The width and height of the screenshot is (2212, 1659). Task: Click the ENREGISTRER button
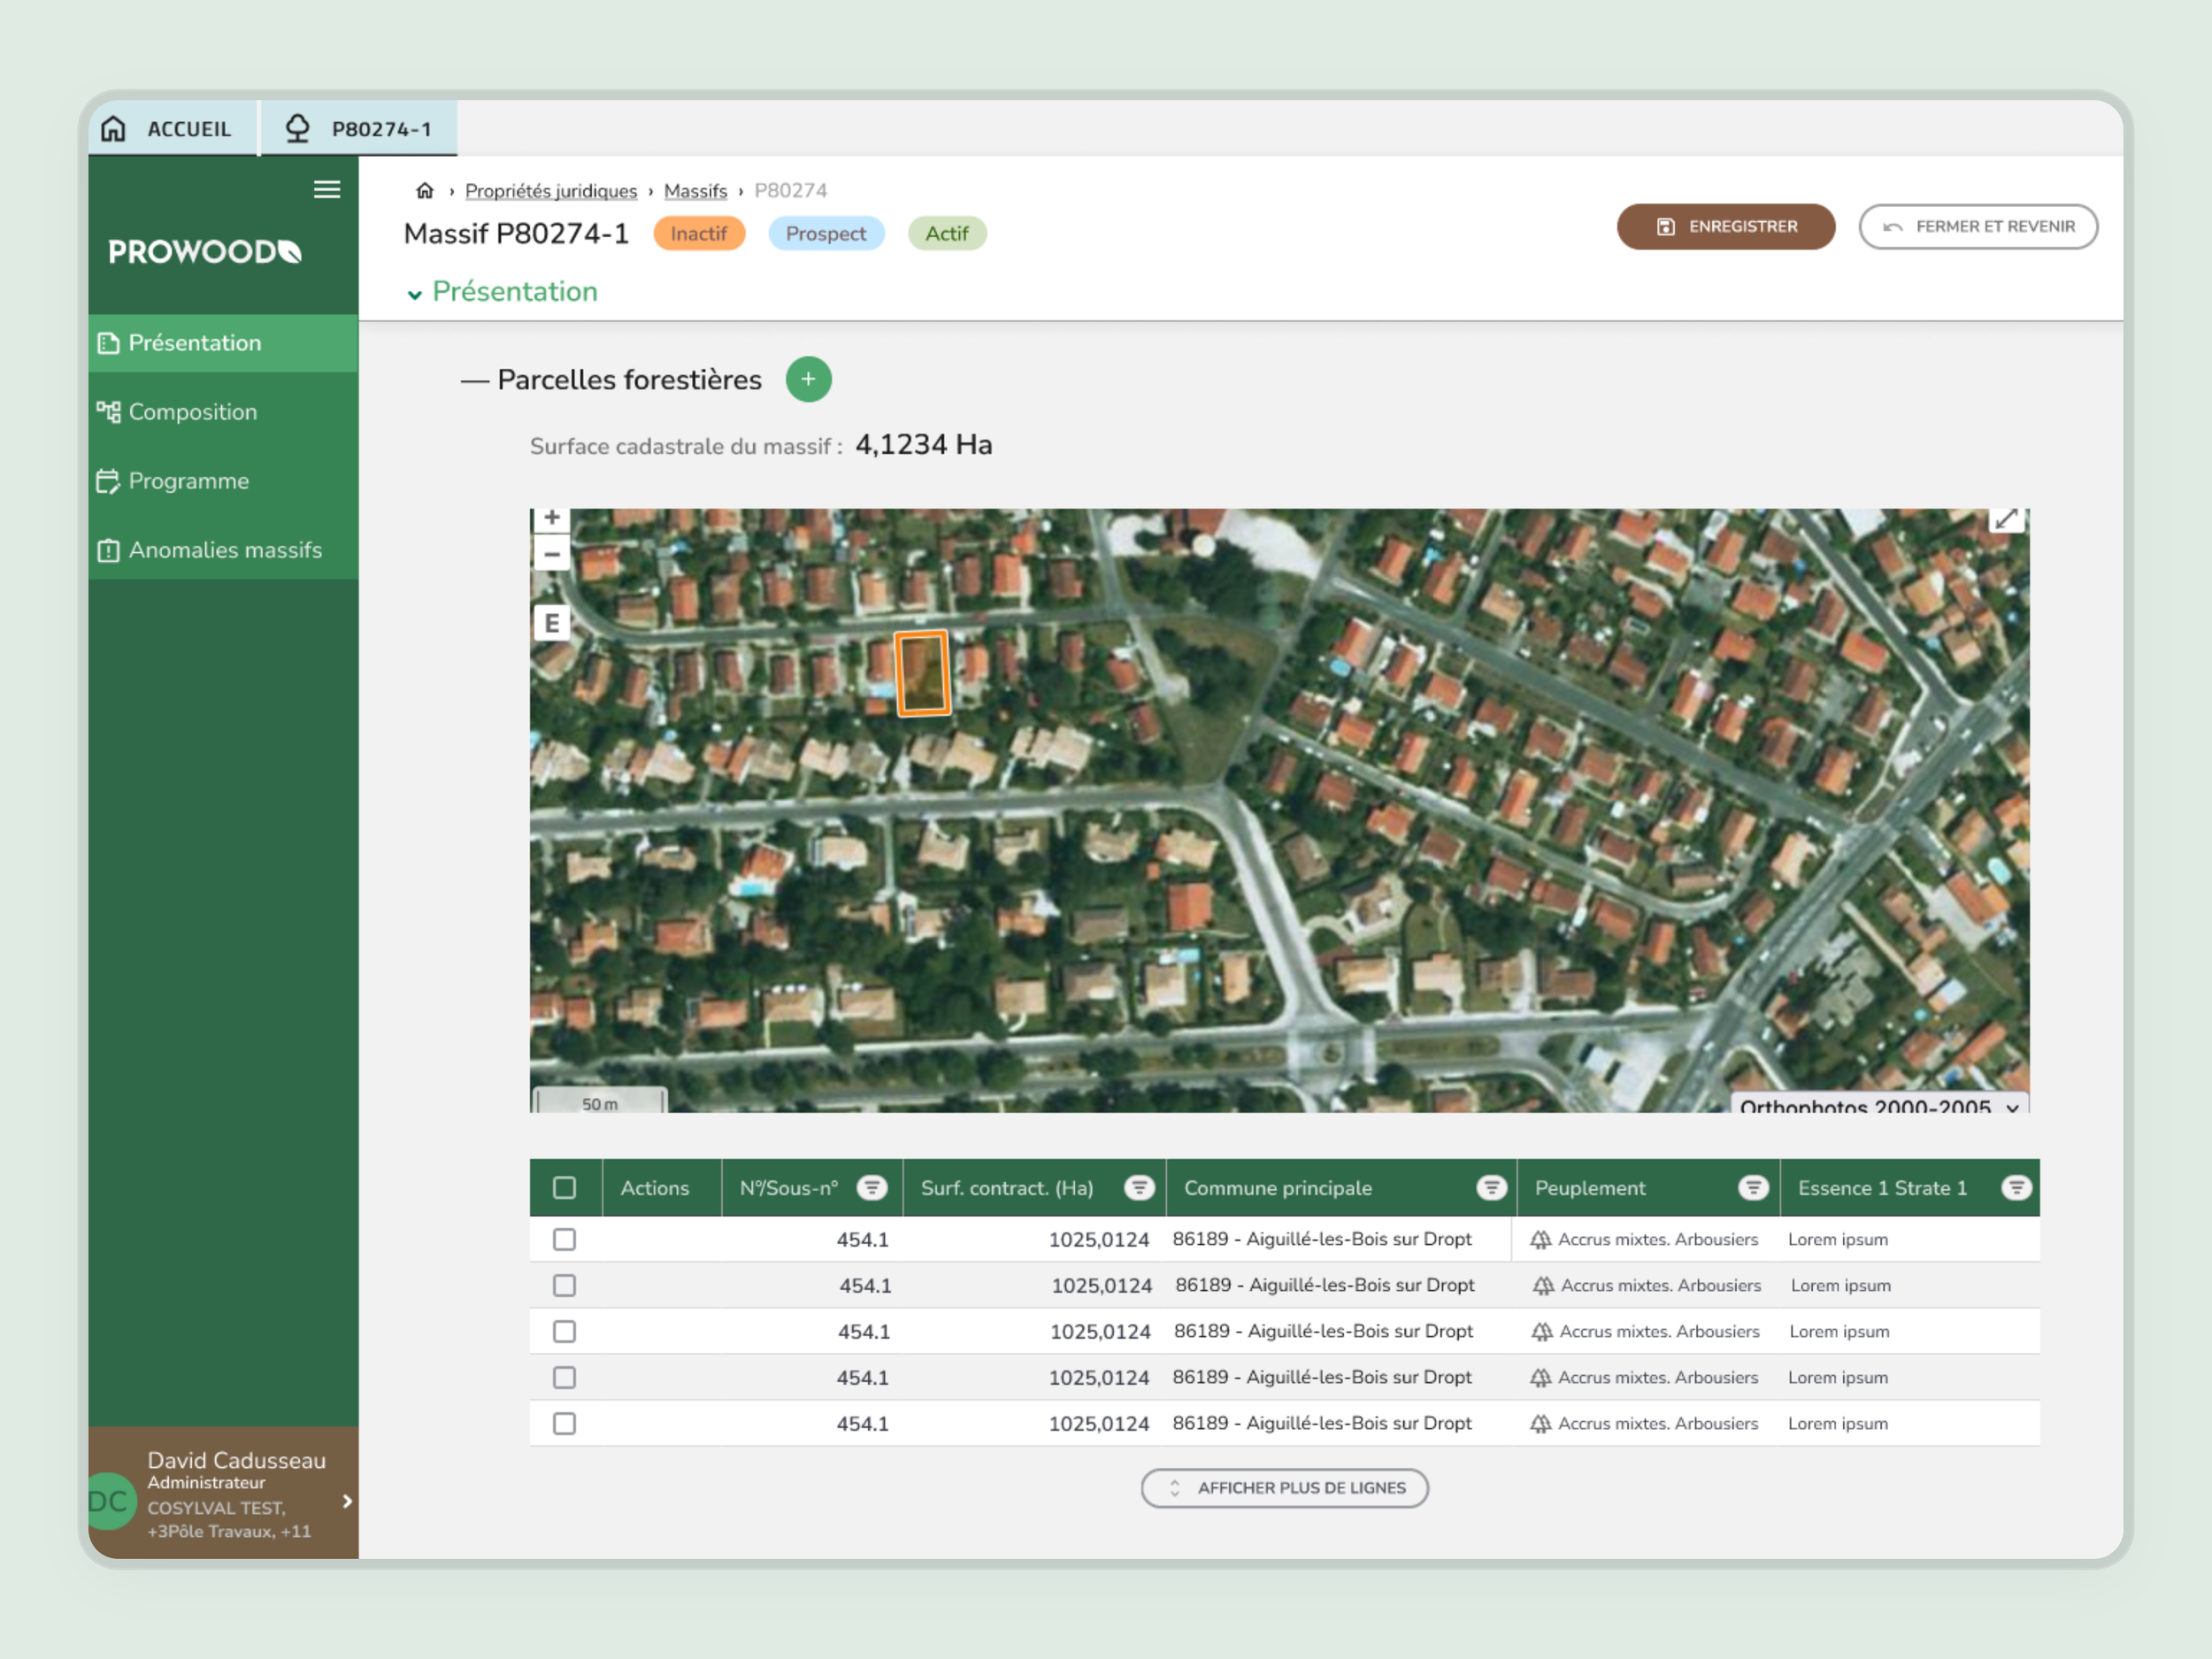(1726, 227)
